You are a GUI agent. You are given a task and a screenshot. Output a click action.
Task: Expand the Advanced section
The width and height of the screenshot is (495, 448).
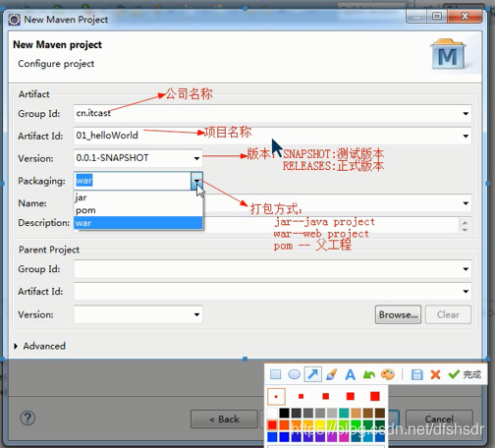point(16,346)
